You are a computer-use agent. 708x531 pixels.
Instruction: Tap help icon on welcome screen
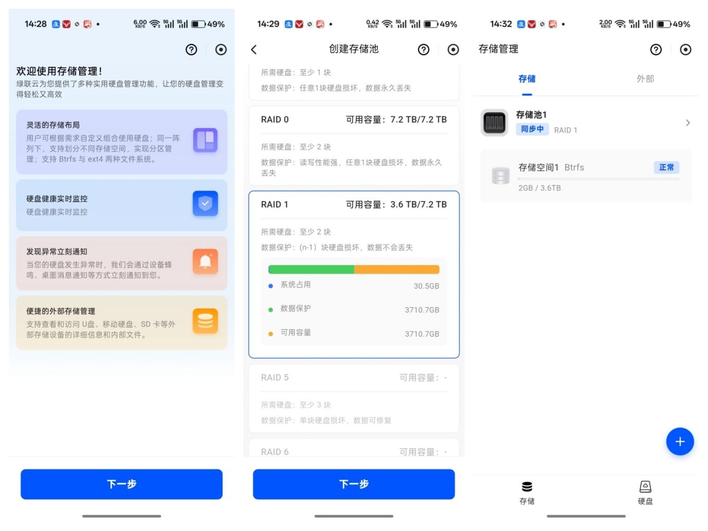coord(191,50)
